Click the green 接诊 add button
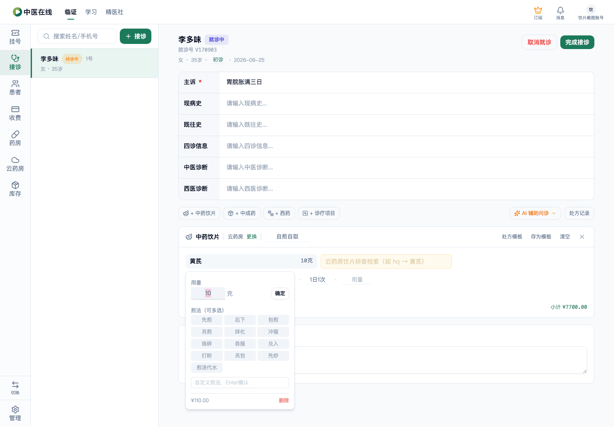Screen dimensions: 614x427 click(136, 36)
